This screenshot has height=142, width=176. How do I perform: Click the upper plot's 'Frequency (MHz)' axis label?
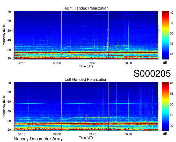point(4,35)
